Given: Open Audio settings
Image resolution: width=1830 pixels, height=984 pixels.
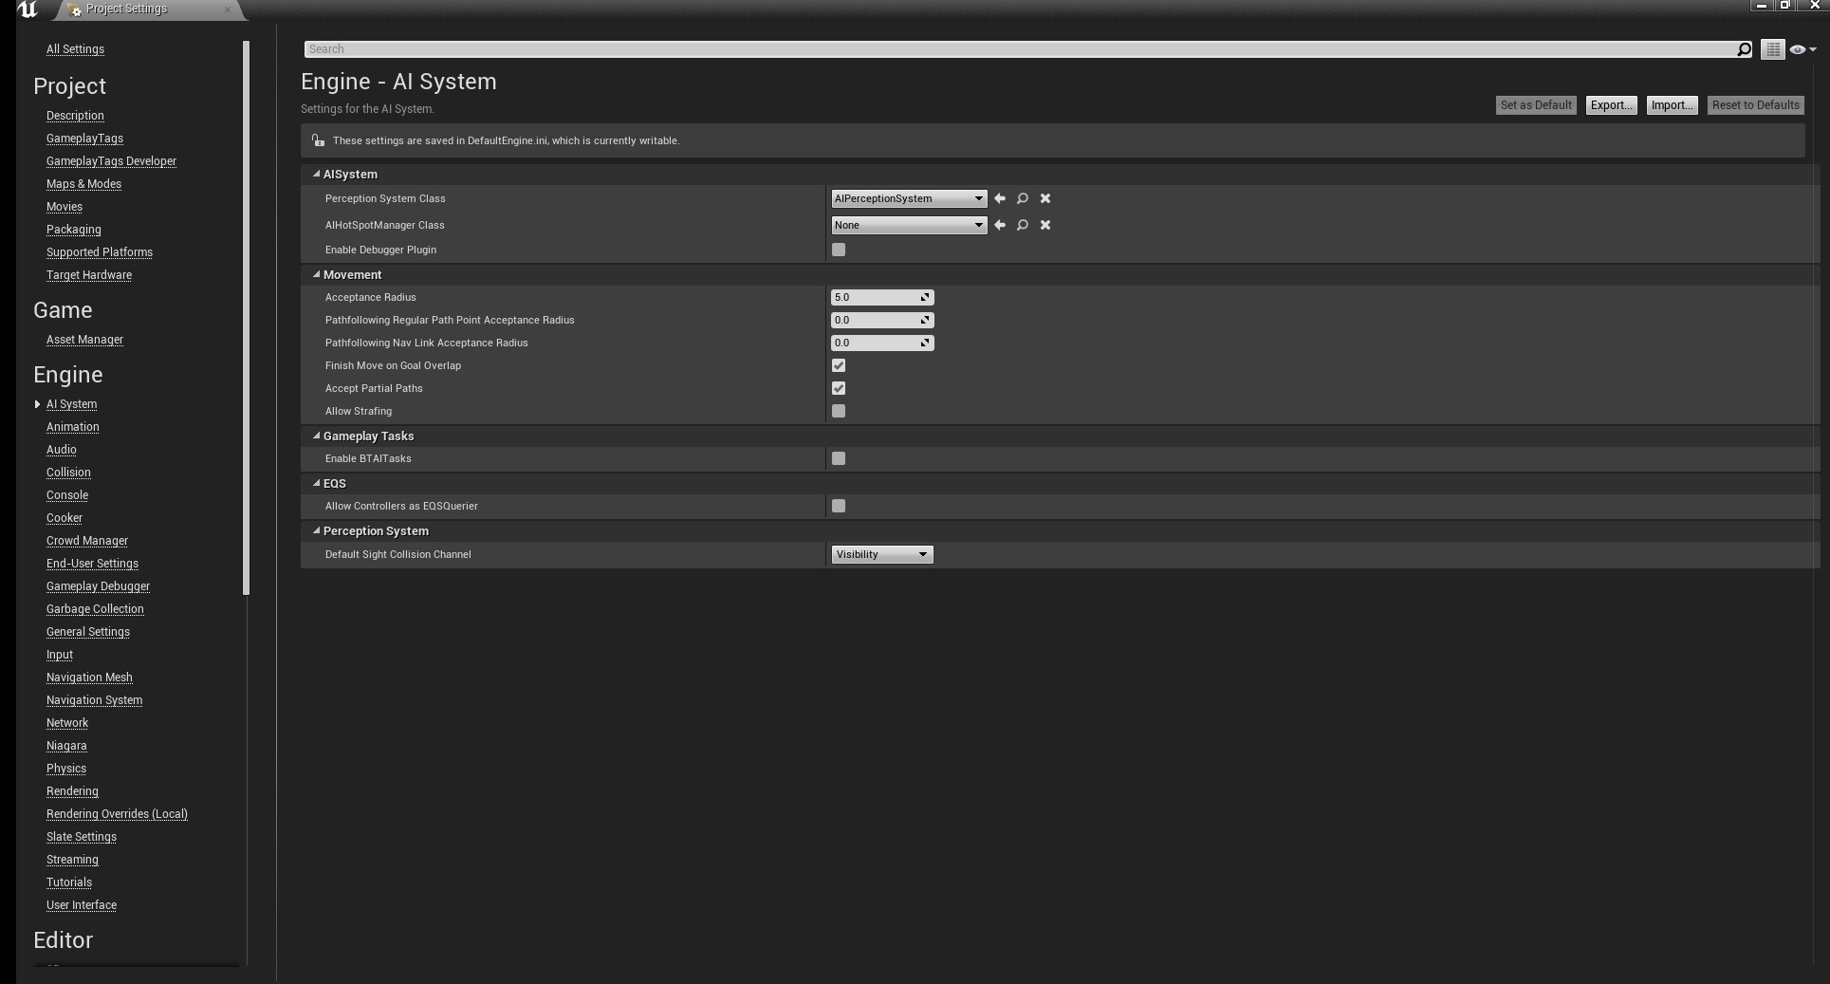Looking at the screenshot, I should 61,450.
